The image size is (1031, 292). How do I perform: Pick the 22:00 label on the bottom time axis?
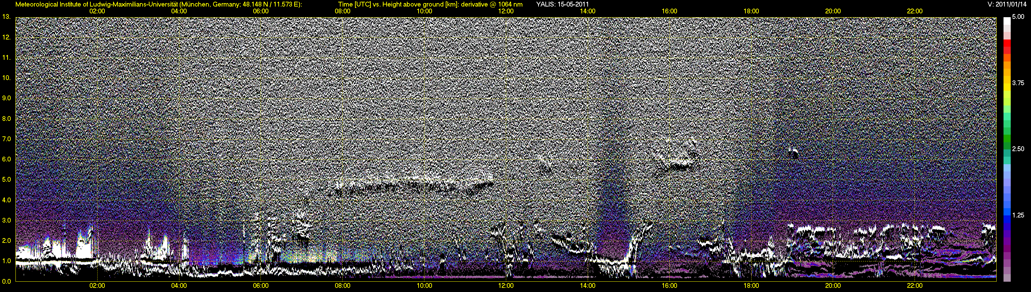tap(914, 285)
